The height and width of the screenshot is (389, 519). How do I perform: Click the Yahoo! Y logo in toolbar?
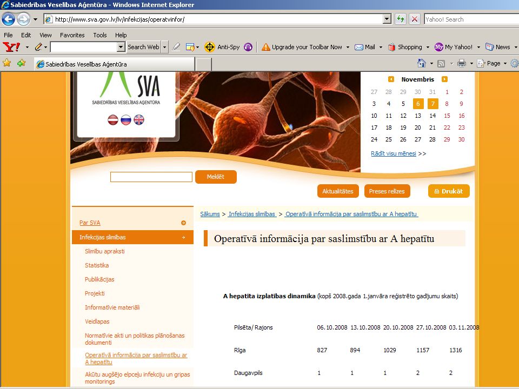11,47
